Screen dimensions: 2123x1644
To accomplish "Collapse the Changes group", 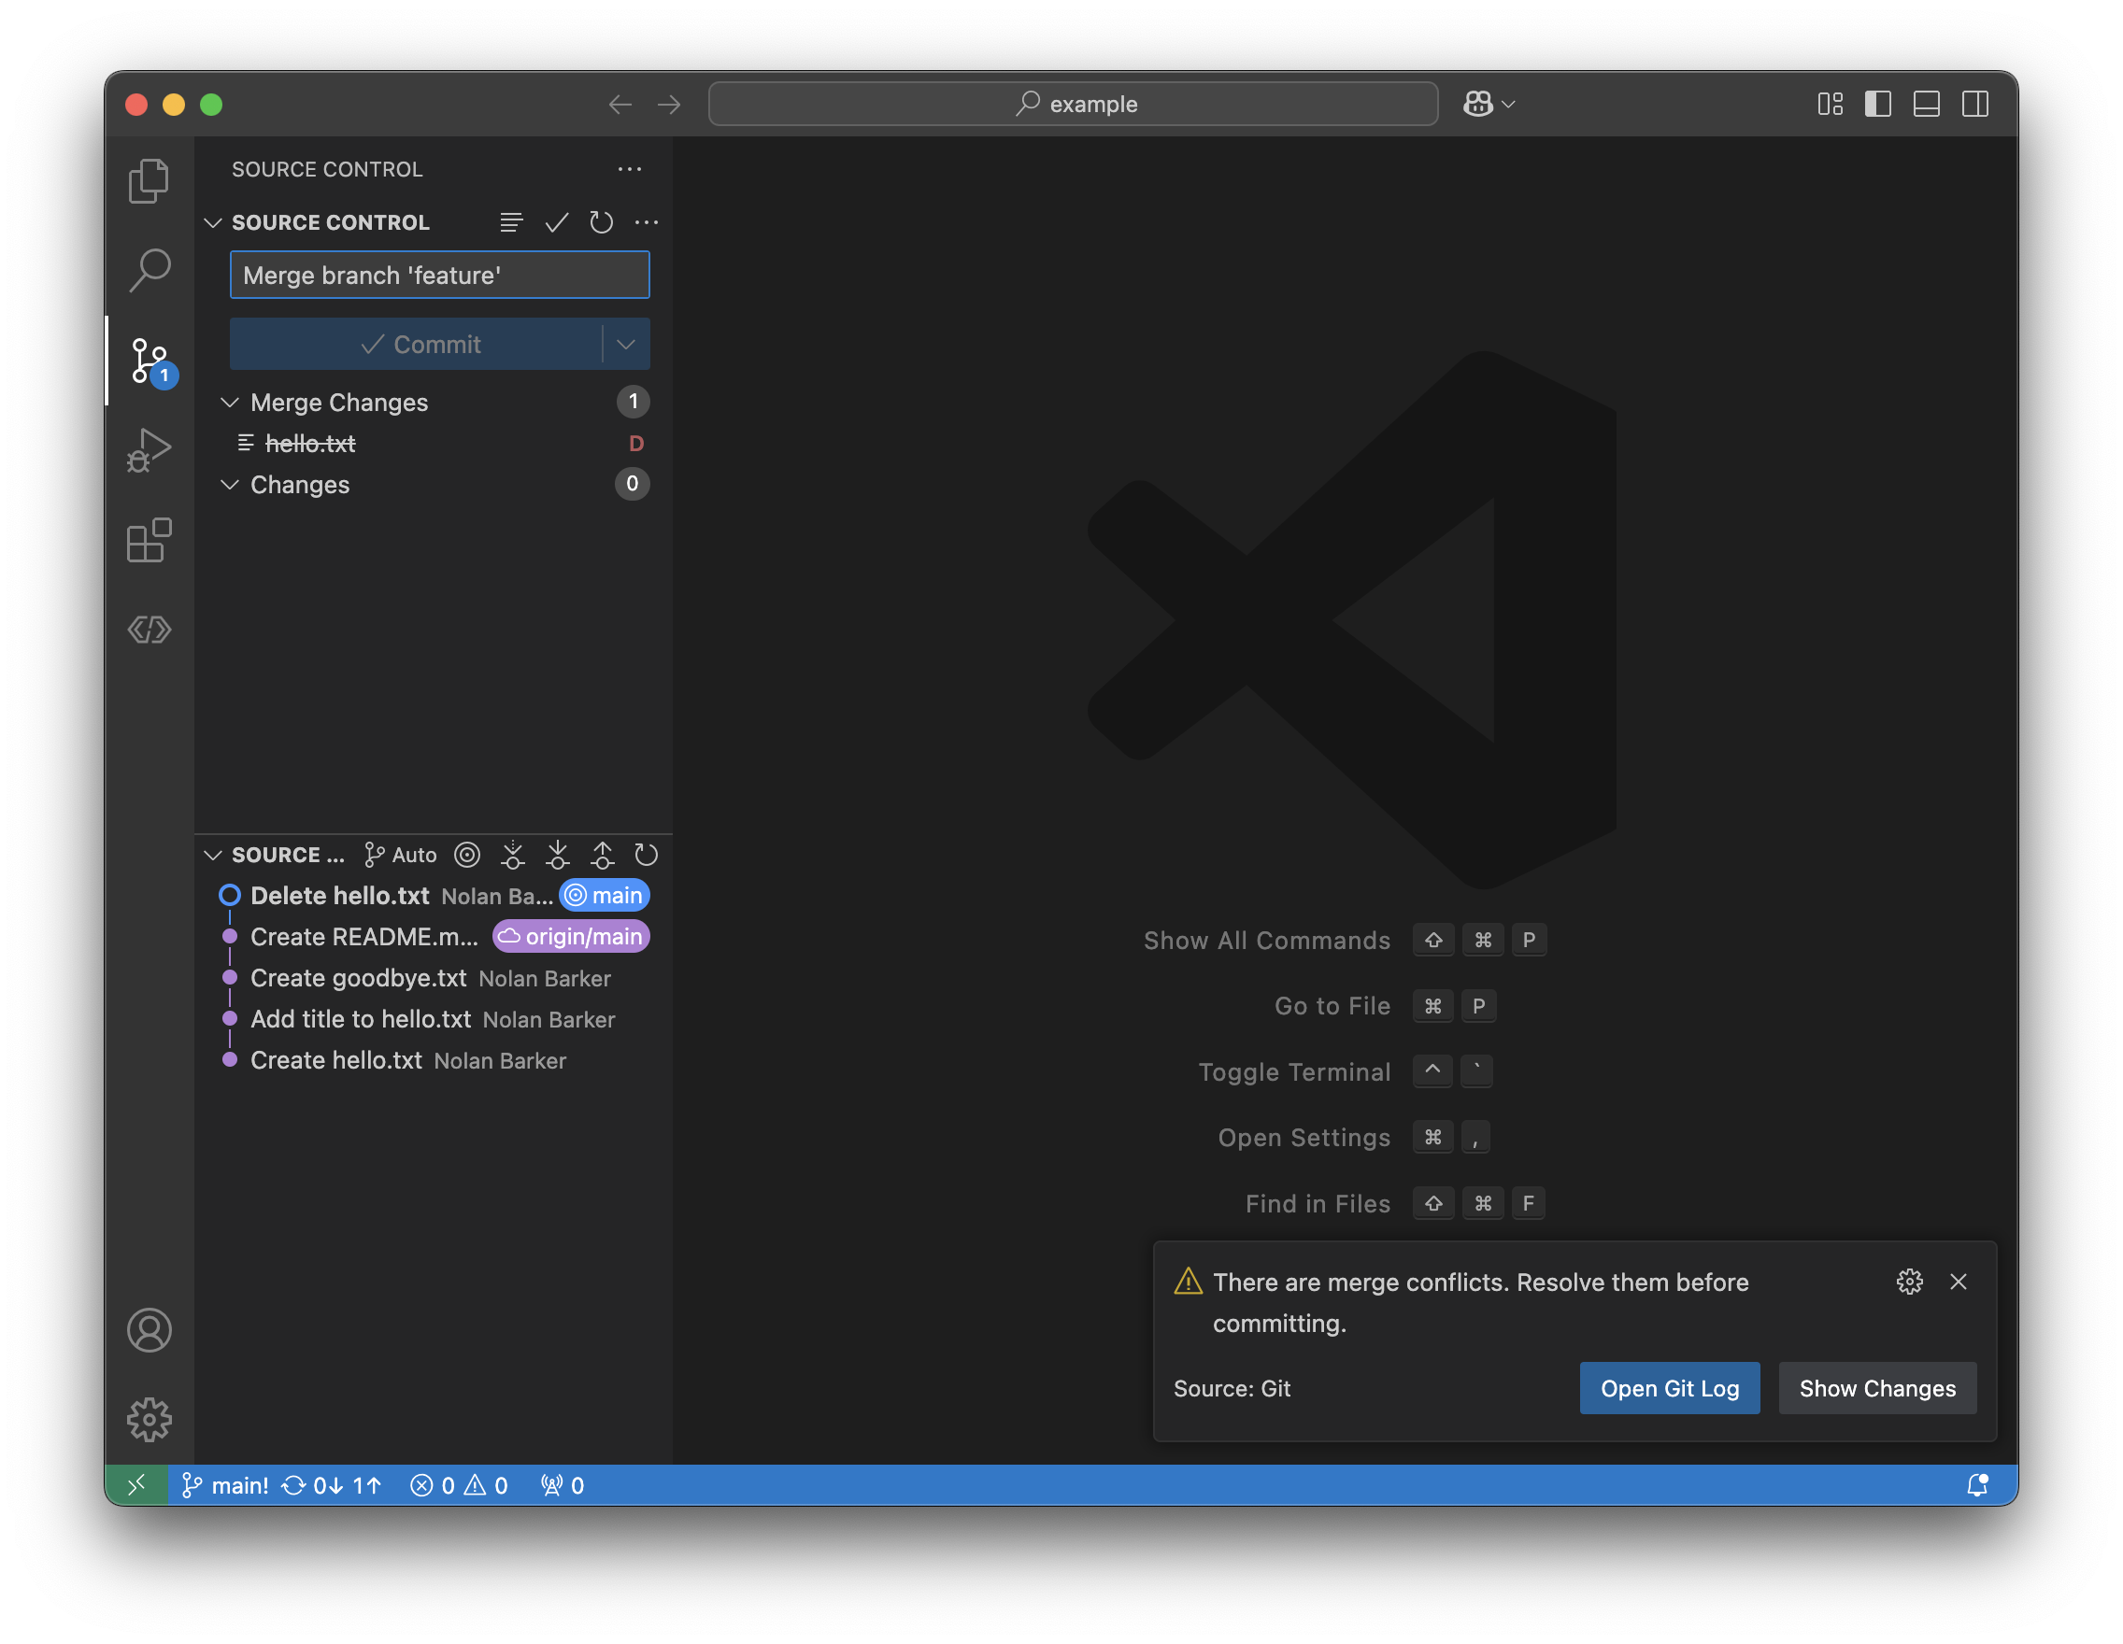I will pos(231,484).
